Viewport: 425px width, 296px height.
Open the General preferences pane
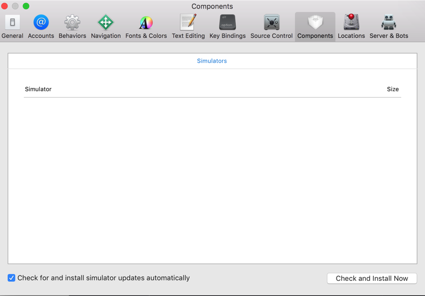[x=12, y=26]
